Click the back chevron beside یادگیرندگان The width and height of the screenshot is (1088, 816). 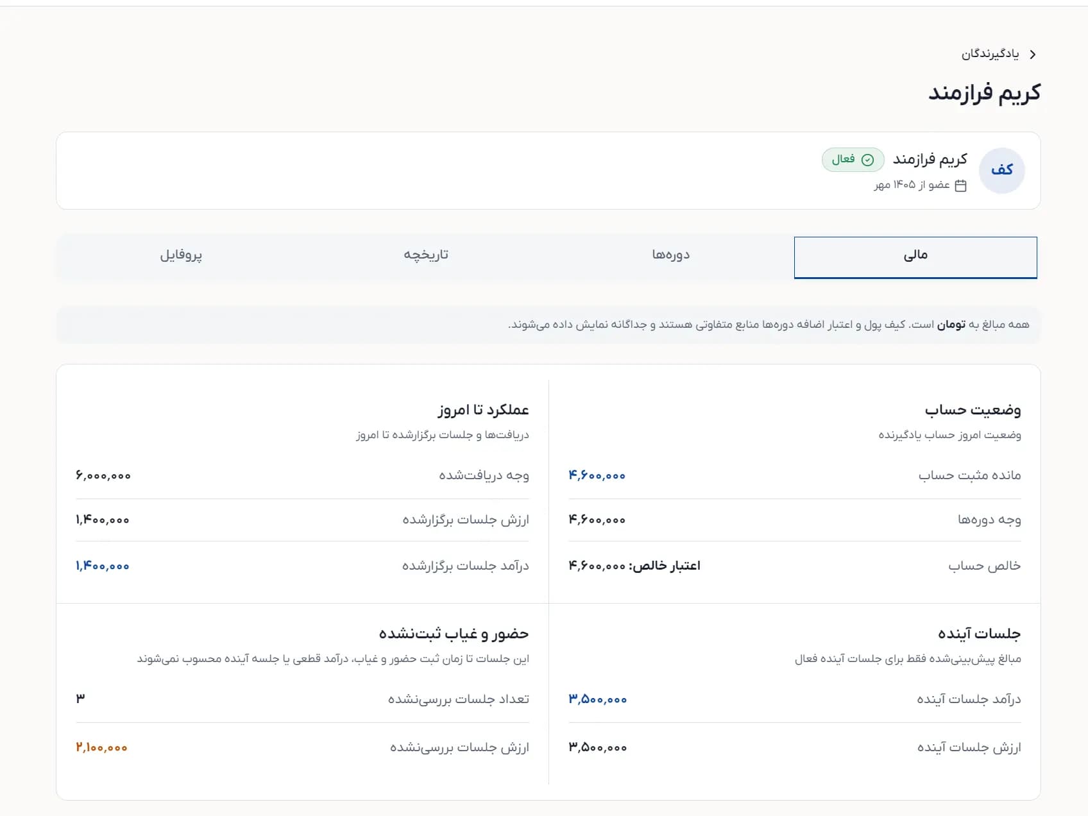point(1032,55)
